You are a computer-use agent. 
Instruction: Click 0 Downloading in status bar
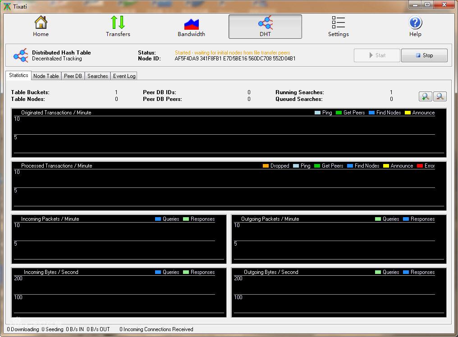pyautogui.click(x=23, y=329)
